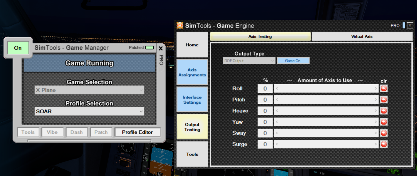This screenshot has width=417, height=176.
Task: Click the Surge slider right arrow
Action: pyautogui.click(x=376, y=144)
